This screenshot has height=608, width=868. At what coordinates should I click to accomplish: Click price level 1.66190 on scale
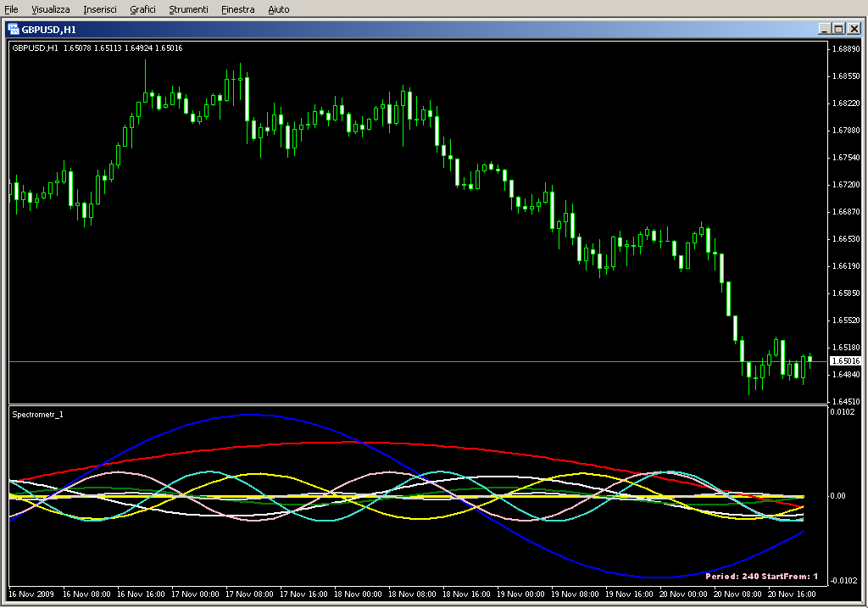tap(847, 265)
